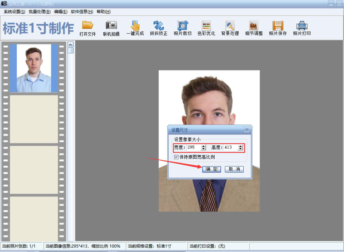Close the 设置尺寸 dialog
Viewport: 344px width, 252px height.
pos(247,130)
